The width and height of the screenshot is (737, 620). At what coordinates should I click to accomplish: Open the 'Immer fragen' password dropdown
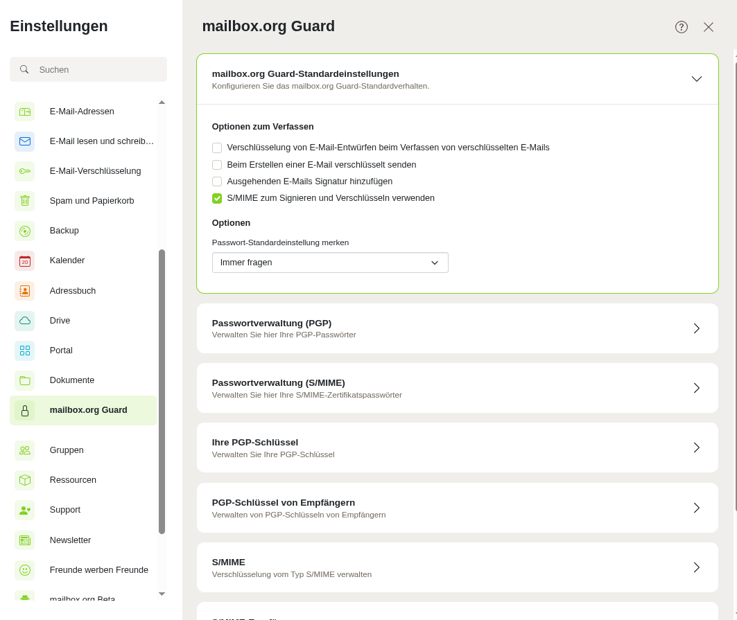330,263
